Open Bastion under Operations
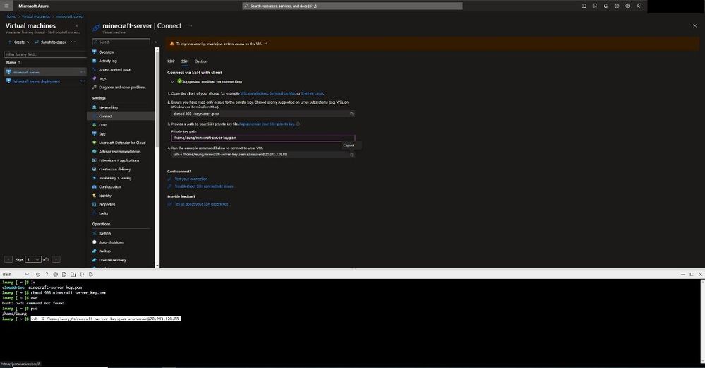This screenshot has height=368, width=705. (x=104, y=234)
